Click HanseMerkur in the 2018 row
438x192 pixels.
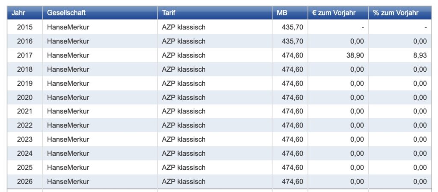pos(68,69)
